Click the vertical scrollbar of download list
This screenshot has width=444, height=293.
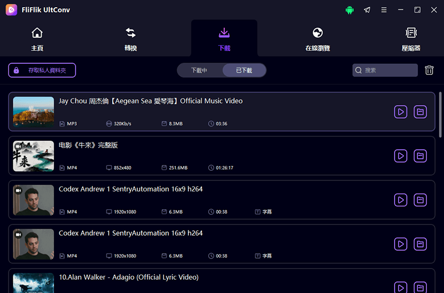point(440,115)
